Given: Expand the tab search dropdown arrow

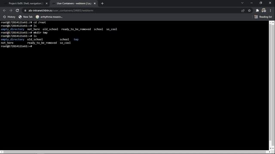Looking at the screenshot, I should [242, 3].
